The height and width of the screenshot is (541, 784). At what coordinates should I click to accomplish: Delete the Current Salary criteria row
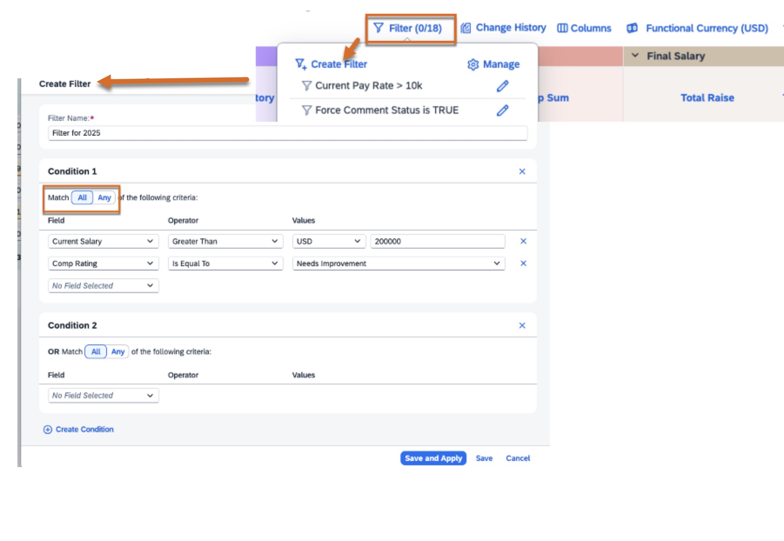click(523, 241)
